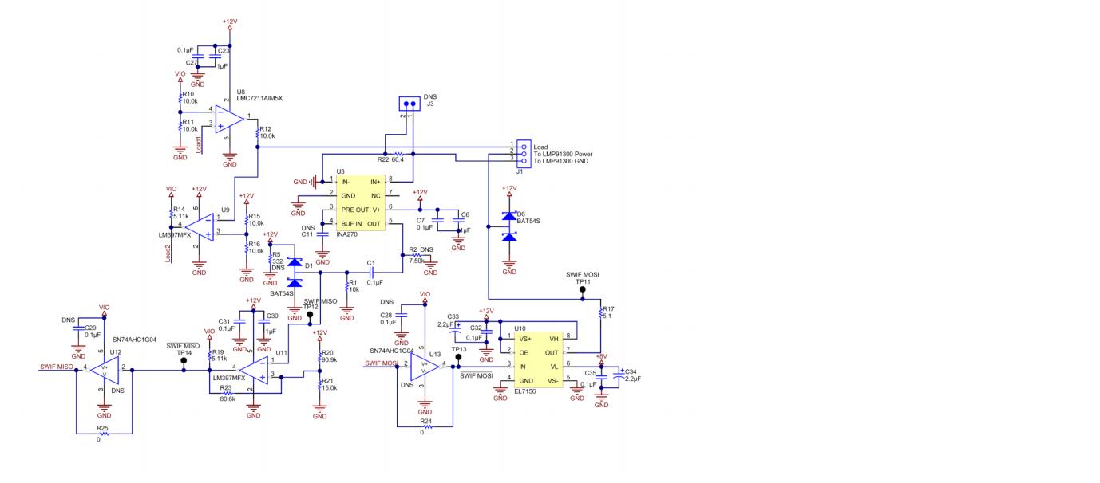1100x483 pixels.
Task: Select the D6 BAT54S diode symbol
Action: coord(508,226)
